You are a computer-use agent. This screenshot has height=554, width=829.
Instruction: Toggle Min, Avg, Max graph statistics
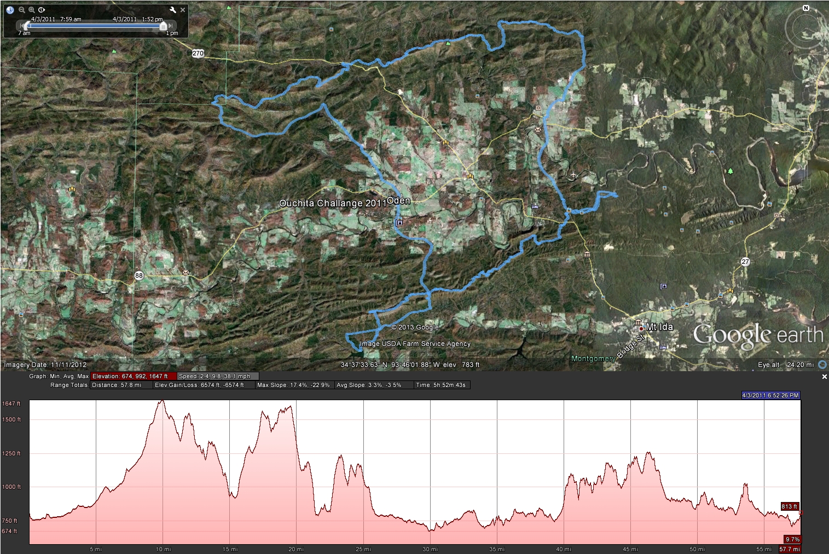click(56, 376)
